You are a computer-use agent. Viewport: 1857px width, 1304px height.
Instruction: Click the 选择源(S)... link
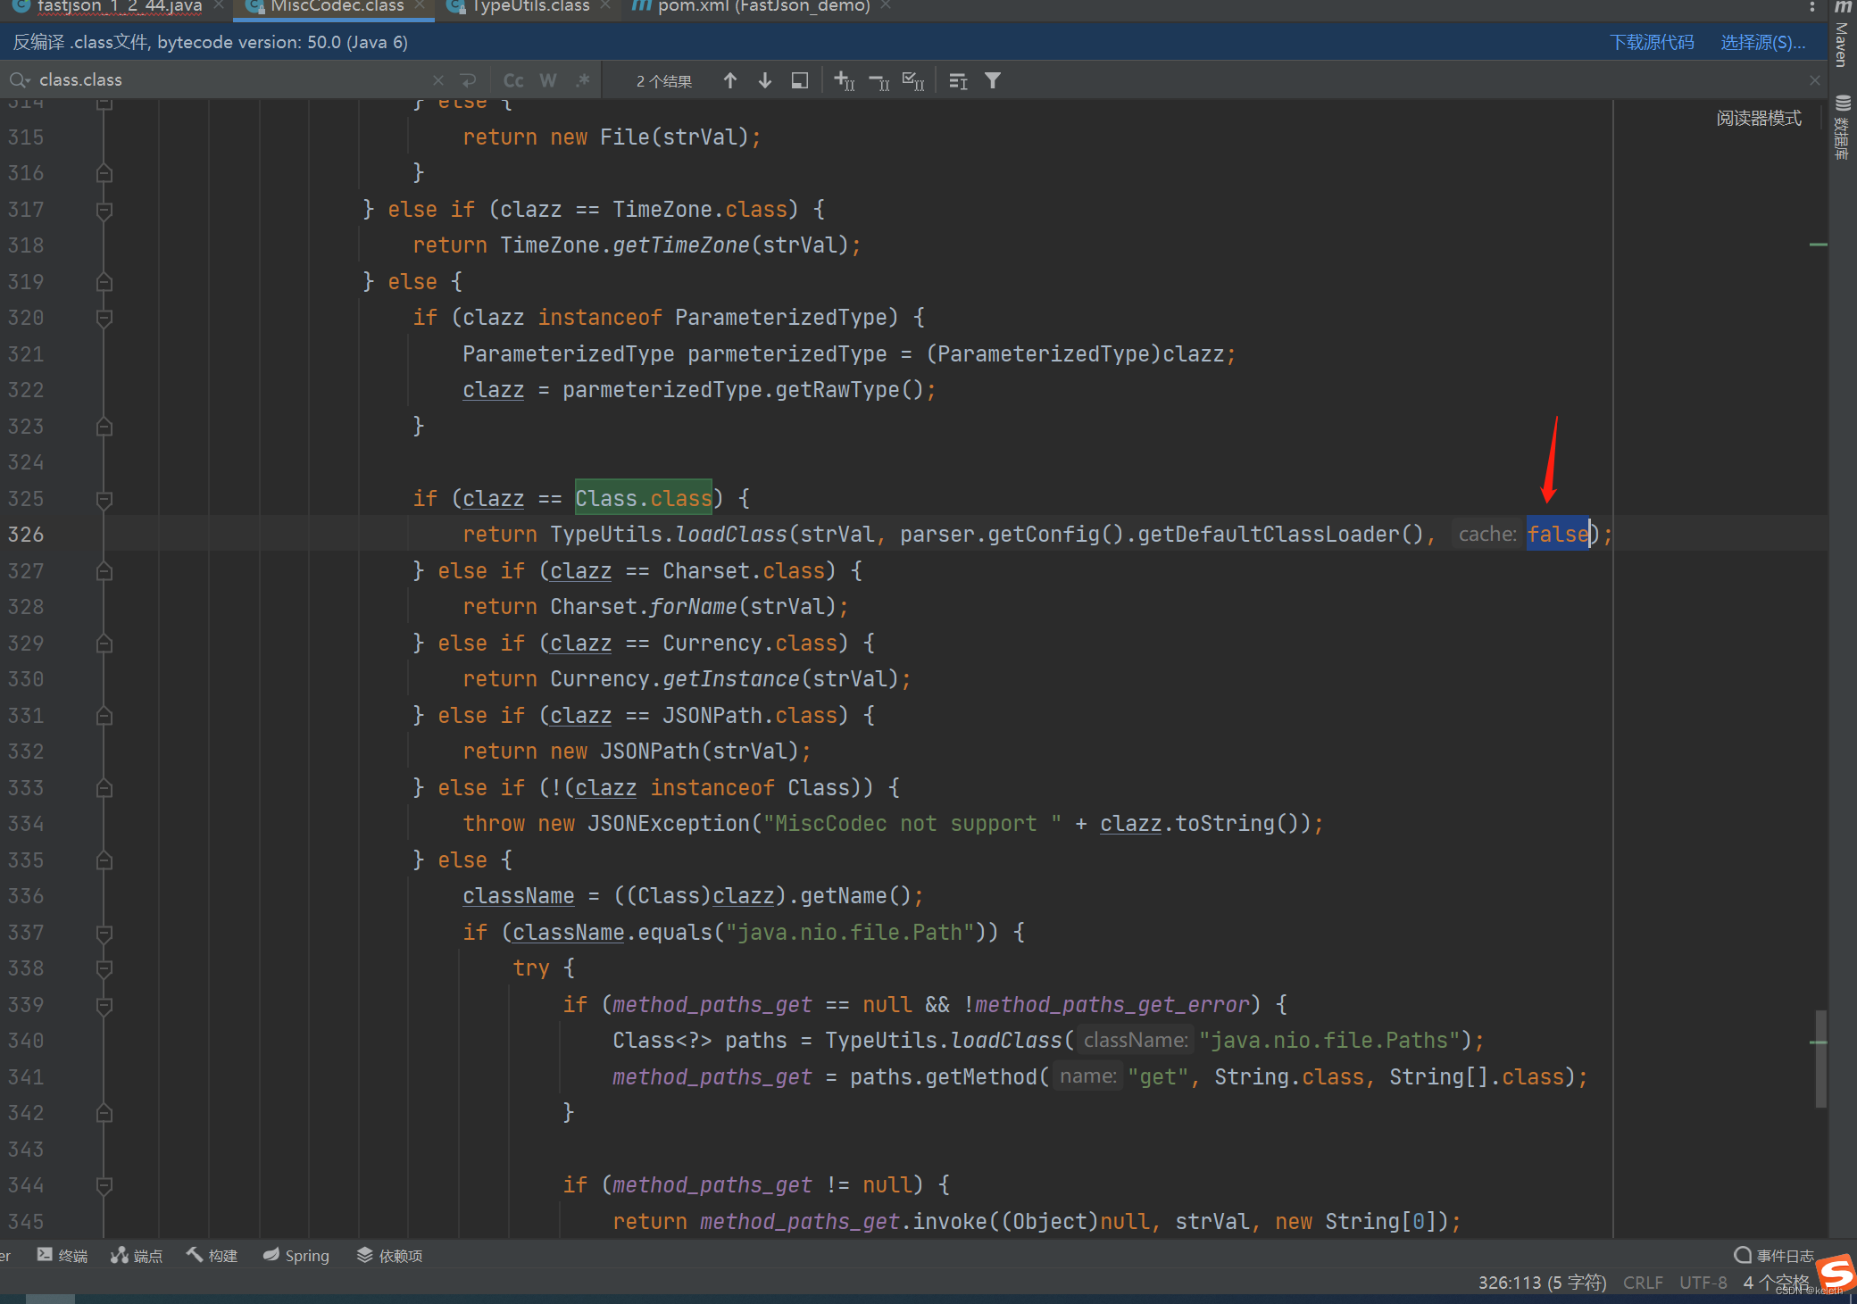(1762, 42)
